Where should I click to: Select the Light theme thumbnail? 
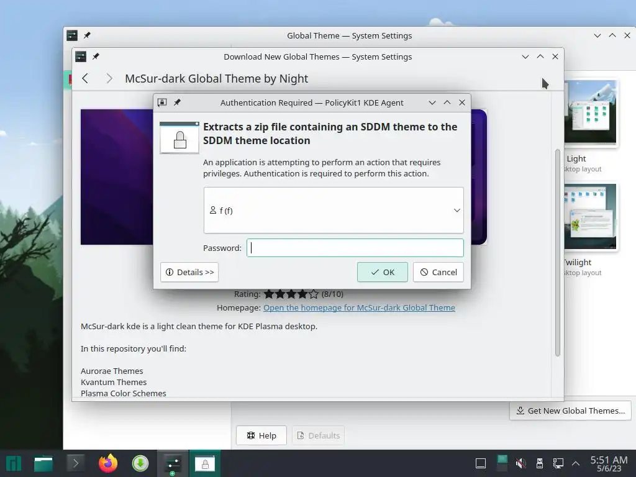[590, 112]
